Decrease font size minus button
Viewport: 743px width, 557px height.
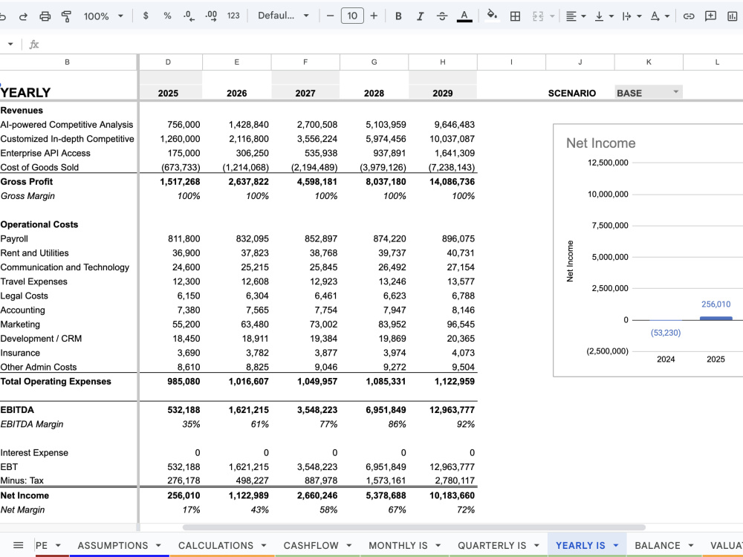tap(331, 16)
